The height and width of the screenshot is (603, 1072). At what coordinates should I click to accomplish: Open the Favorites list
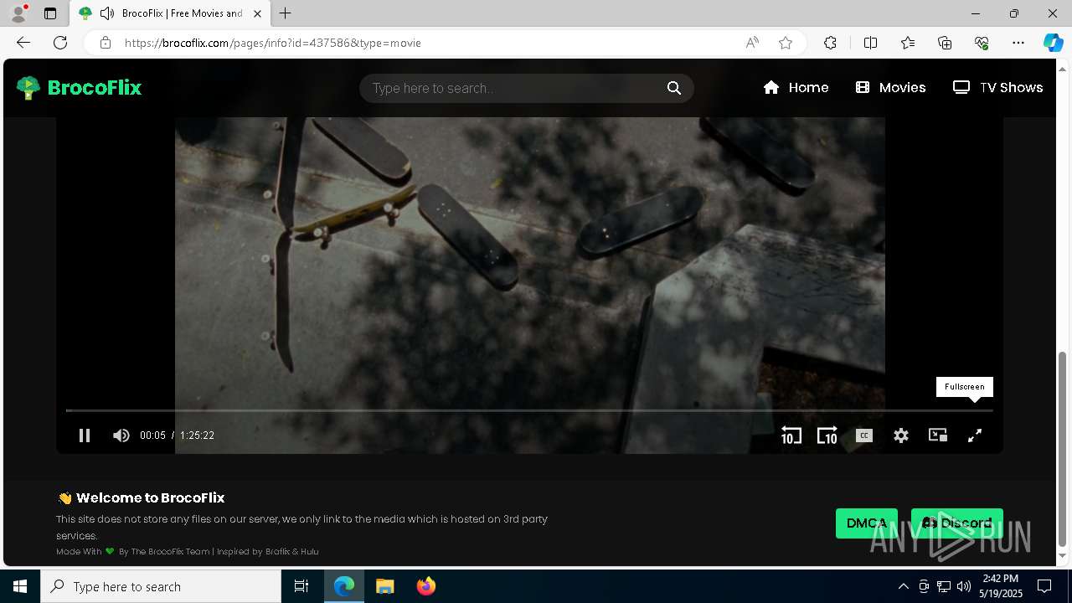(908, 43)
